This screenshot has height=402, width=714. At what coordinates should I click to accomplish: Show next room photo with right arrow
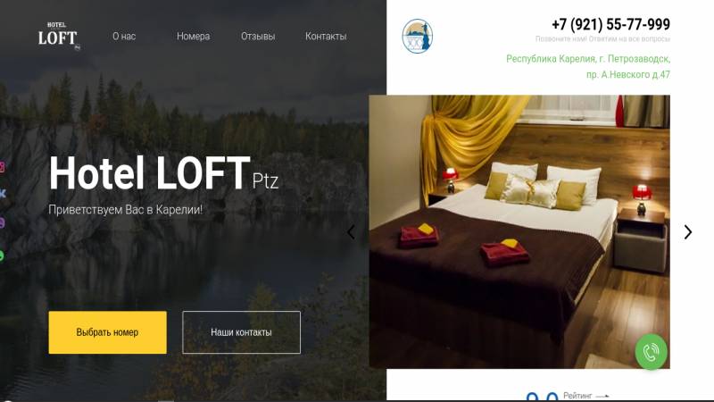[x=687, y=232]
